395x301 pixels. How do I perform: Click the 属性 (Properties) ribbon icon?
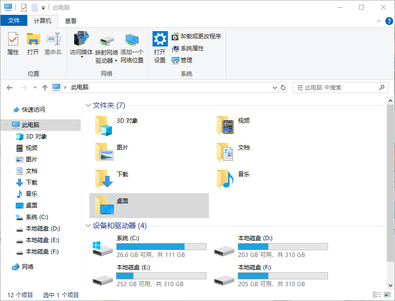click(13, 44)
